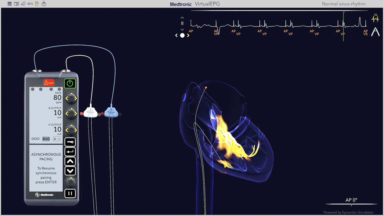Increase A OUTPUT with dial's right arrow
This screenshot has width=384, height=216.
click(76, 114)
